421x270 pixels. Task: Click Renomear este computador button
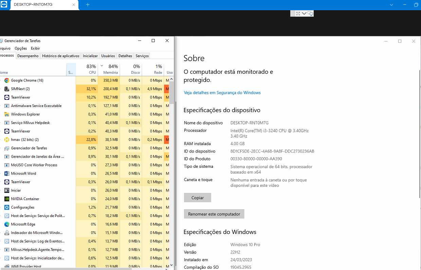pyautogui.click(x=214, y=214)
